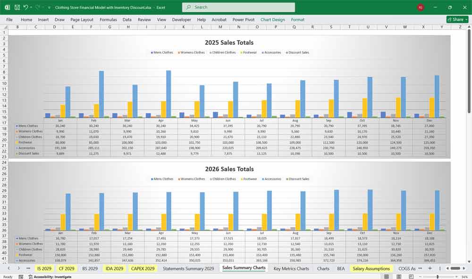Add a new sheet with plus icon

coord(430,269)
